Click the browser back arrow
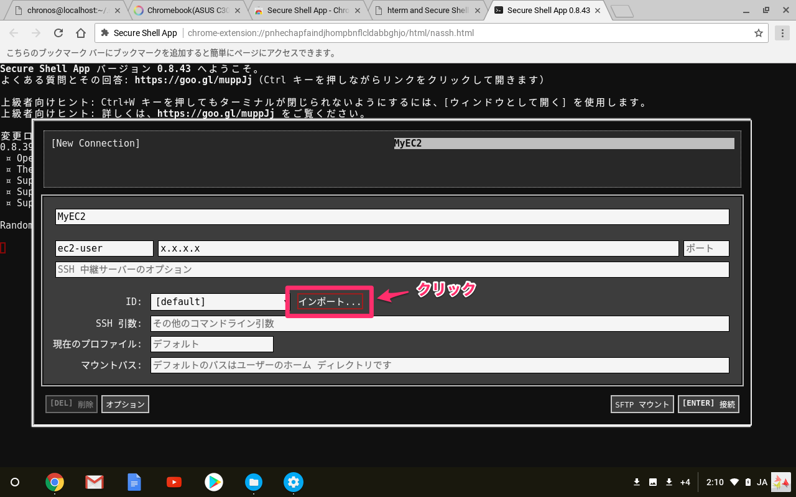This screenshot has width=796, height=497. (x=14, y=33)
